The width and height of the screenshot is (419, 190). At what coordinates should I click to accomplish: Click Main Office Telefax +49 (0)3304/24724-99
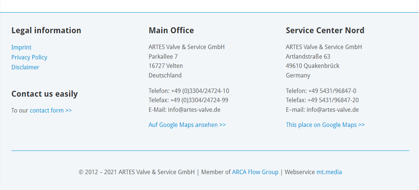[x=188, y=100]
